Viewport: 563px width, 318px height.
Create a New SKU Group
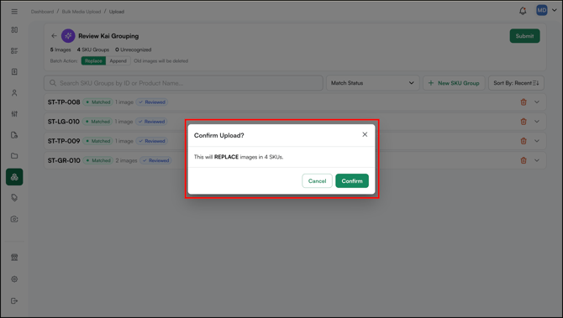[454, 83]
